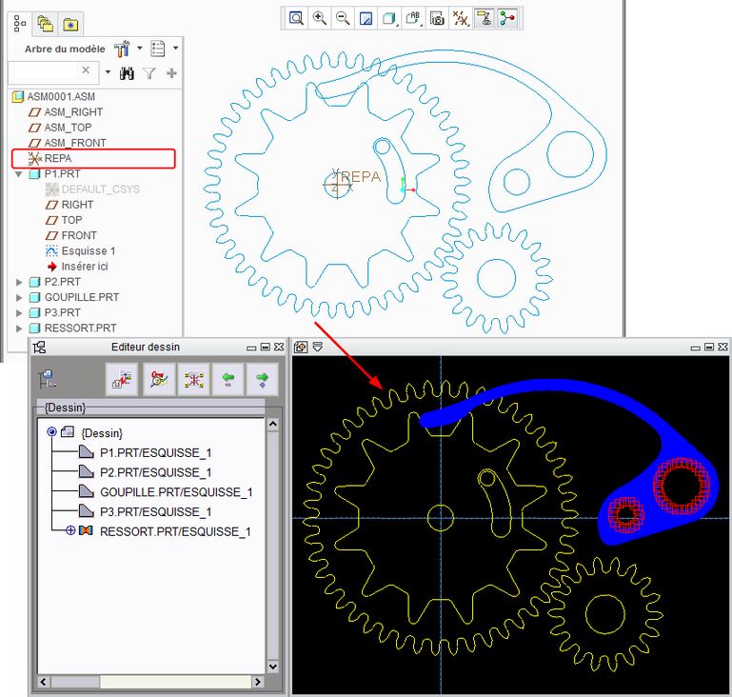
Task: Open the viewer dropdown triangle icon
Action: point(317,347)
